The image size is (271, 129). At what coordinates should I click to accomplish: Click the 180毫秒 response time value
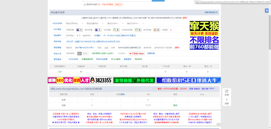tap(97, 36)
